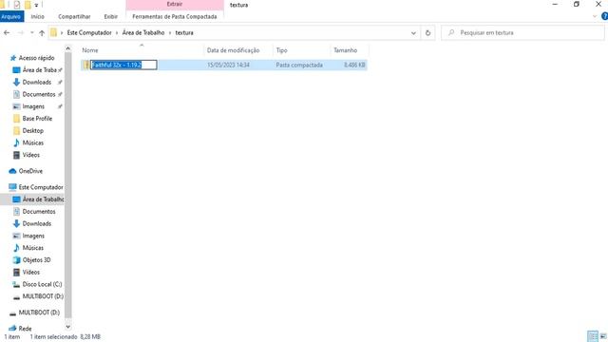Click the Pasta compactada type cell

(x=299, y=66)
